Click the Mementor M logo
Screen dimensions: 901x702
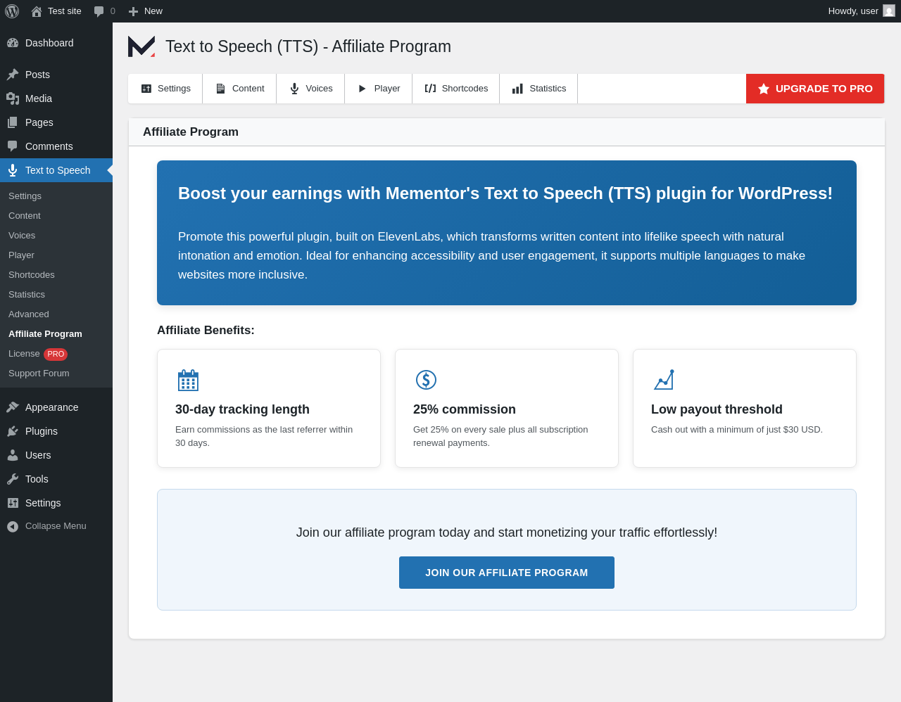[141, 46]
